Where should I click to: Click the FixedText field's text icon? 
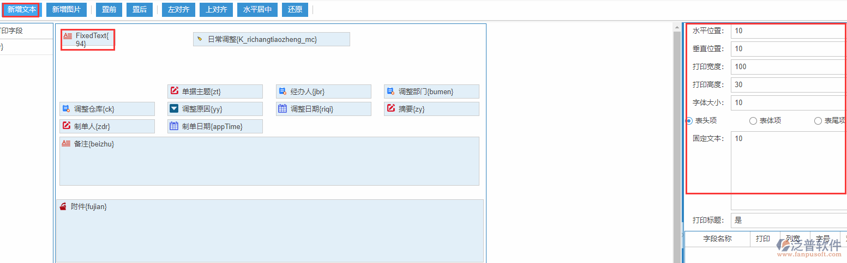point(68,36)
